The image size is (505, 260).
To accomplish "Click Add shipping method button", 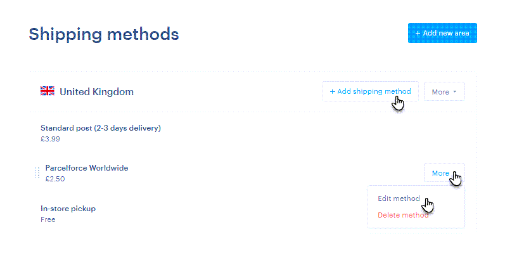I will [x=370, y=91].
